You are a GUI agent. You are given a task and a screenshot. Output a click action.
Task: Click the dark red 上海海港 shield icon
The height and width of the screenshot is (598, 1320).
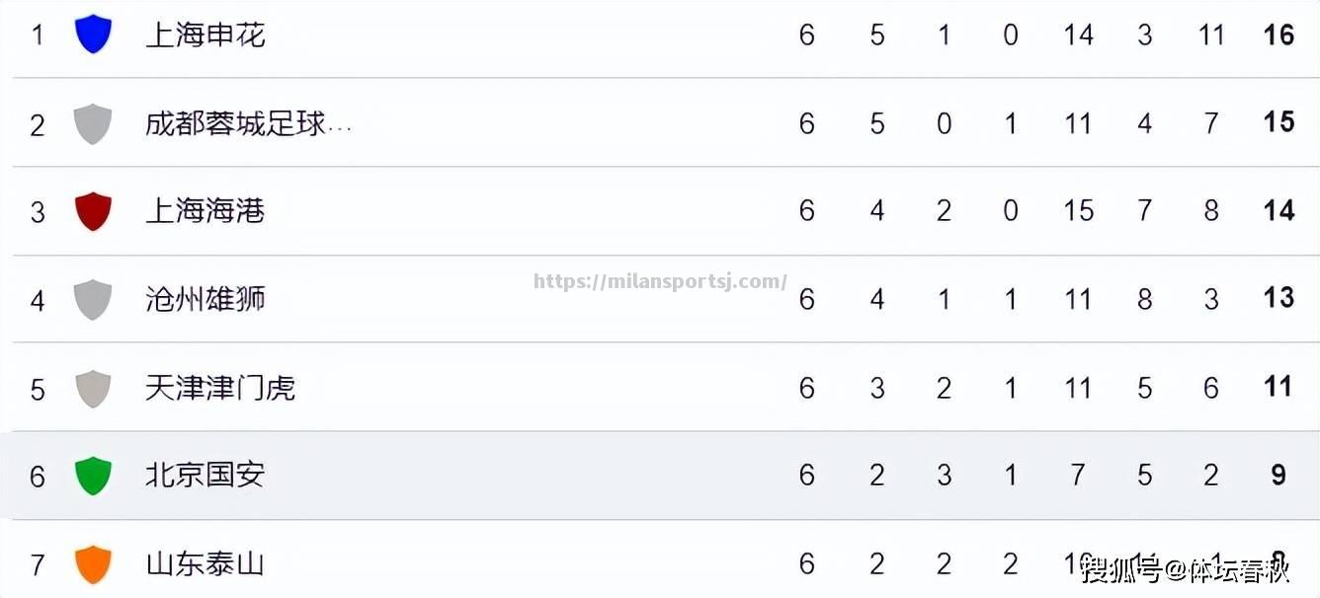[x=93, y=211]
